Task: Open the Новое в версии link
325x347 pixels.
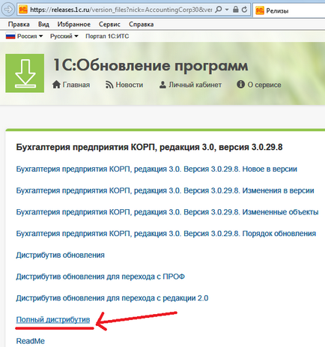Action: 157,169
